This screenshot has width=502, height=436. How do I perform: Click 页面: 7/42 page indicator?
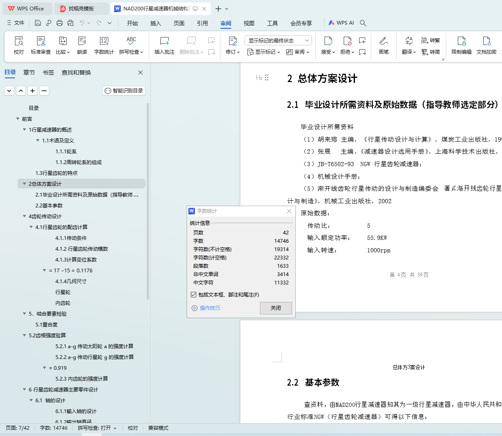point(18,428)
